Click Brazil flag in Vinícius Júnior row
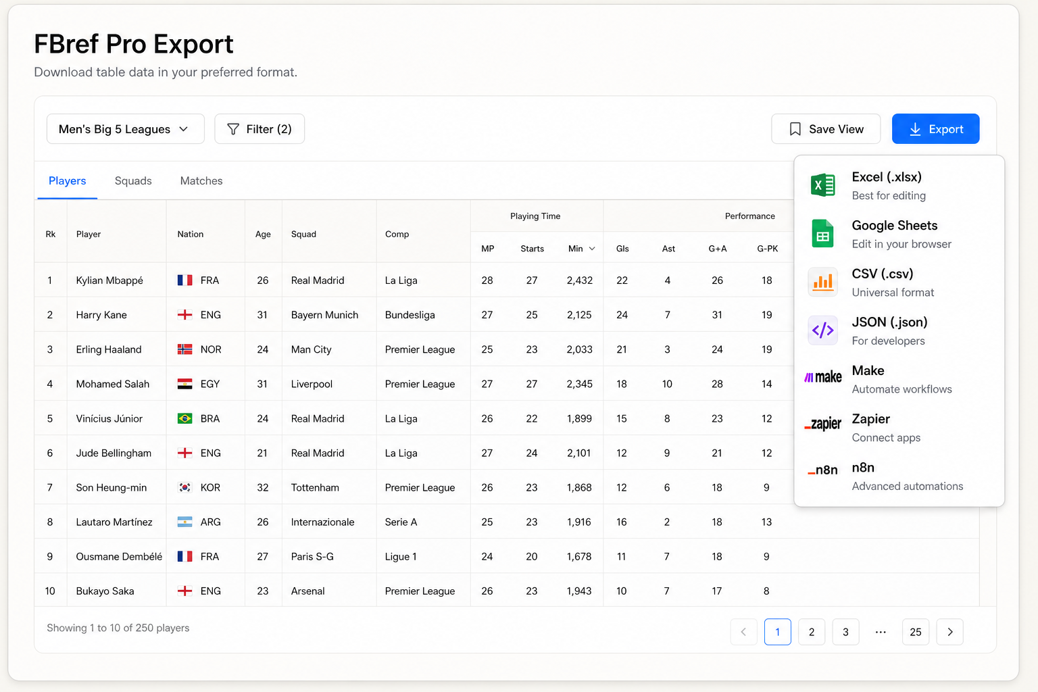Screen dimensions: 1038x692 coord(184,419)
